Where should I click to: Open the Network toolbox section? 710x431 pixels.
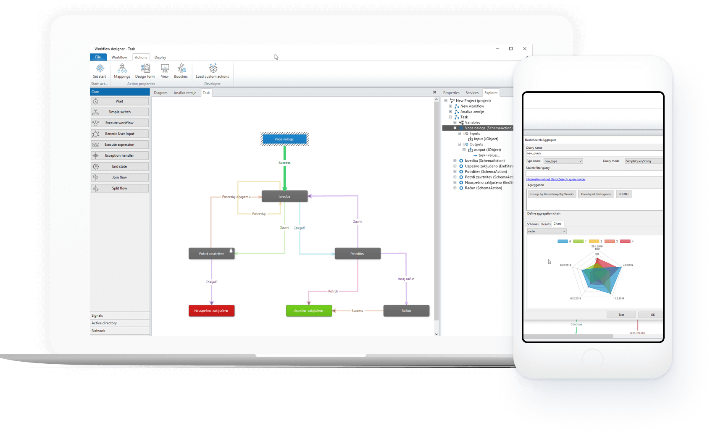coord(120,331)
